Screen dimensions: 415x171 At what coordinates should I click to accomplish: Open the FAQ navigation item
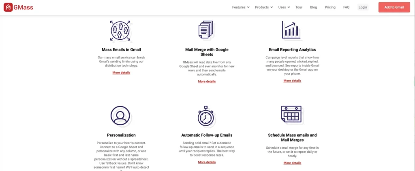pos(346,7)
